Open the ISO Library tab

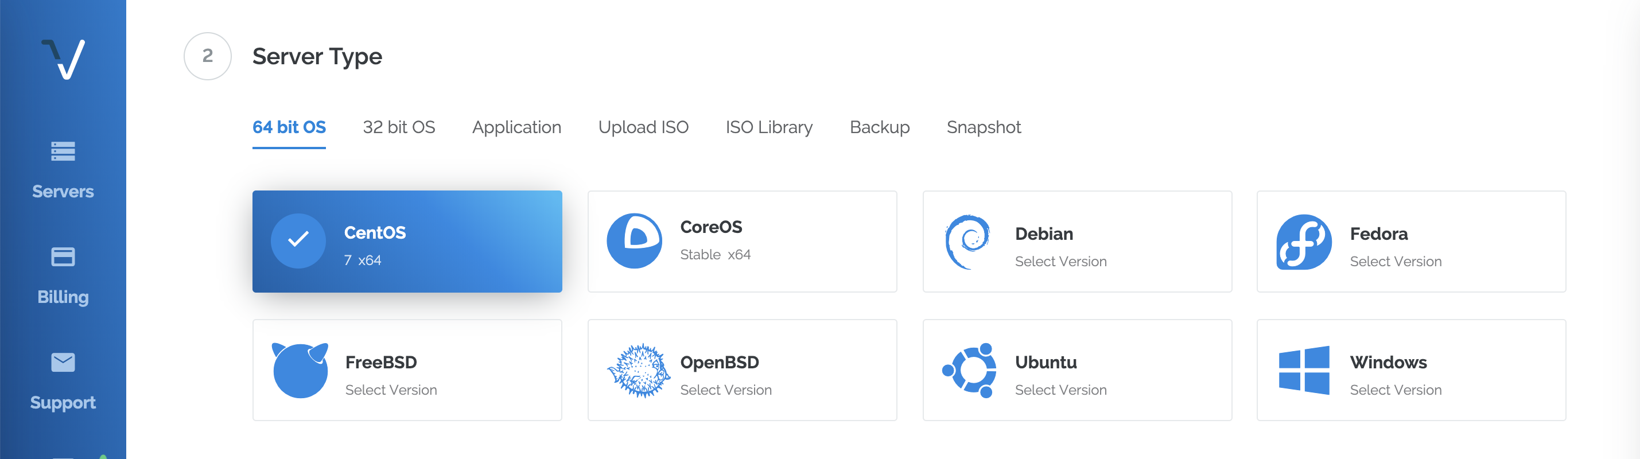point(769,128)
